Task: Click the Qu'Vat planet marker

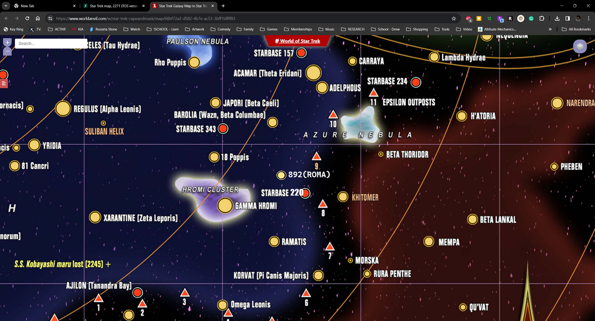Action: [463, 307]
